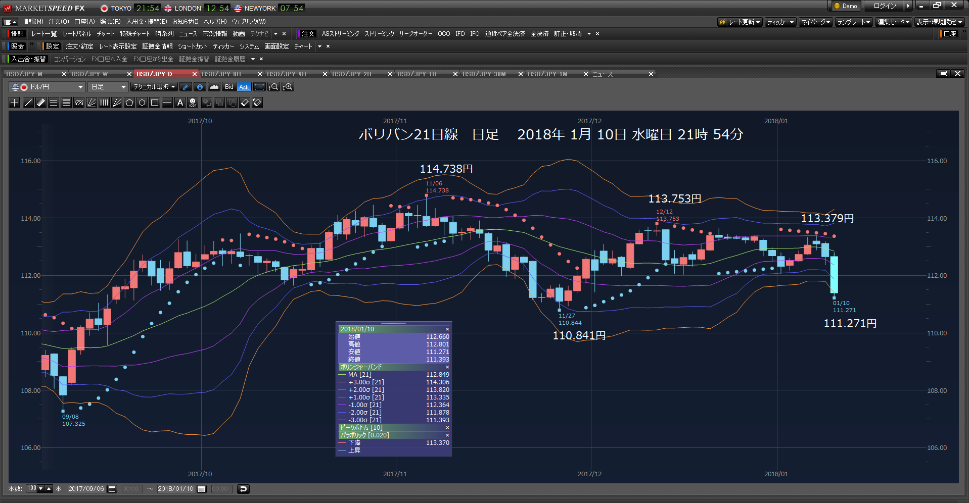Image resolution: width=969 pixels, height=503 pixels.
Task: Toggle the Demo mode indicator
Action: pyautogui.click(x=846, y=6)
